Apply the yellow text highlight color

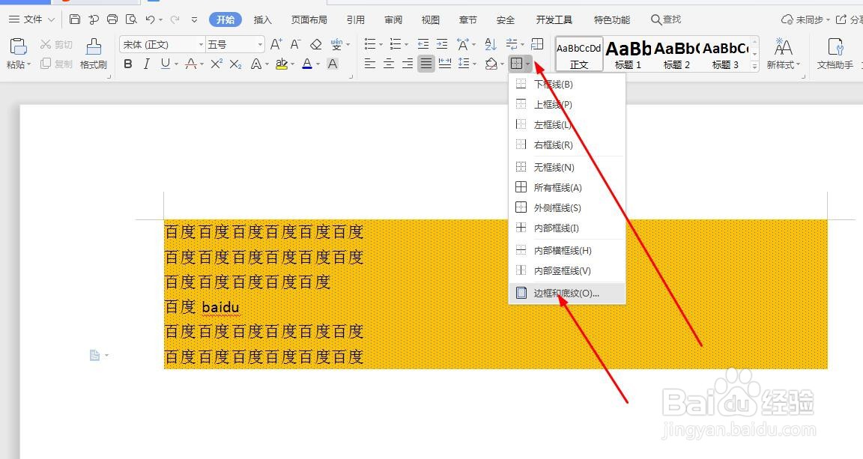[x=281, y=64]
